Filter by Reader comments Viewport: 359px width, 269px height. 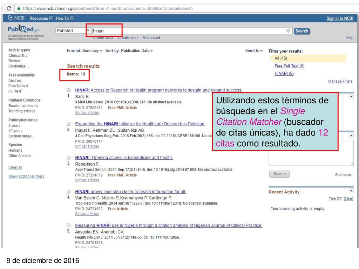point(23,106)
